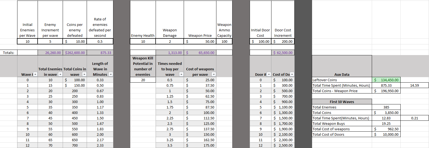Select the weapons cost value '962.50'
This screenshot has width=429, height=148.
(386, 129)
